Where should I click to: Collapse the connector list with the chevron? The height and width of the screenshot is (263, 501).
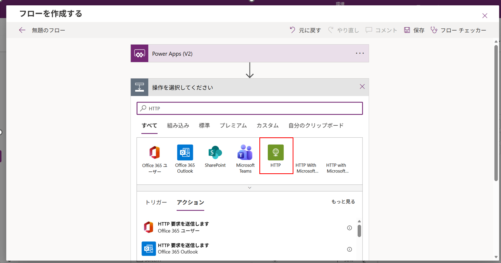click(250, 188)
